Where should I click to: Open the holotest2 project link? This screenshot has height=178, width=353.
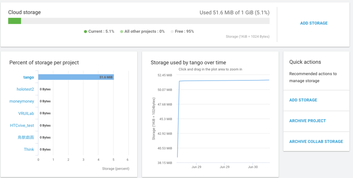[x=25, y=89]
